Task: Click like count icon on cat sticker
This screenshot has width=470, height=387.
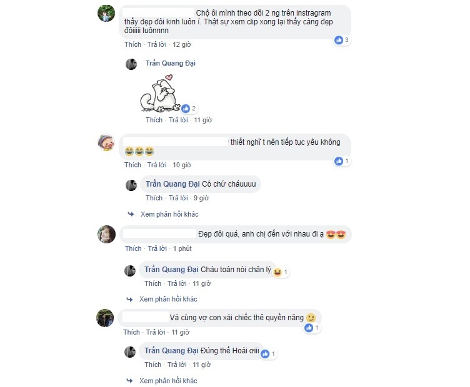Action: 189,109
